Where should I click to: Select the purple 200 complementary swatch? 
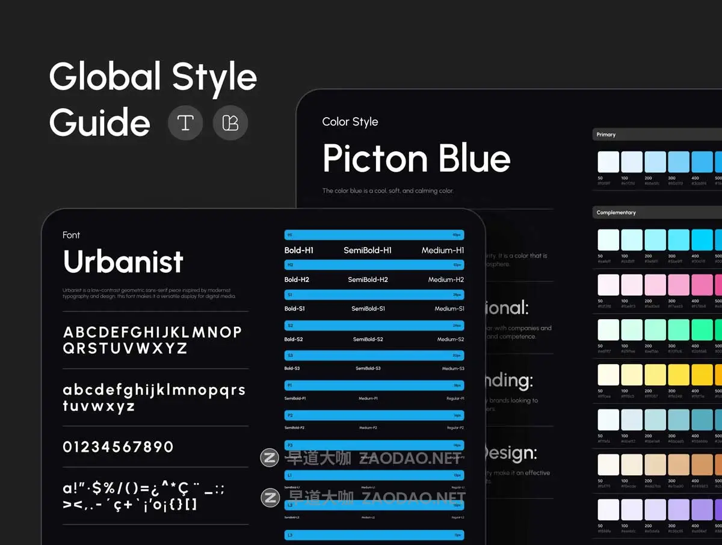point(655,510)
